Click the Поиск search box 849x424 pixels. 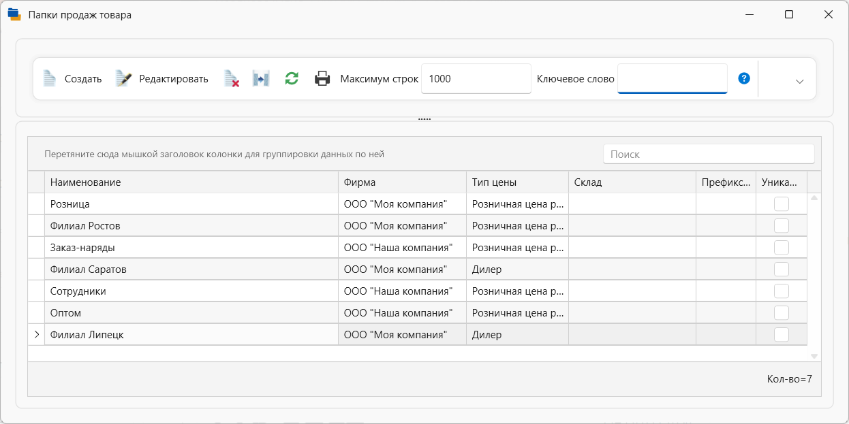pyautogui.click(x=709, y=154)
